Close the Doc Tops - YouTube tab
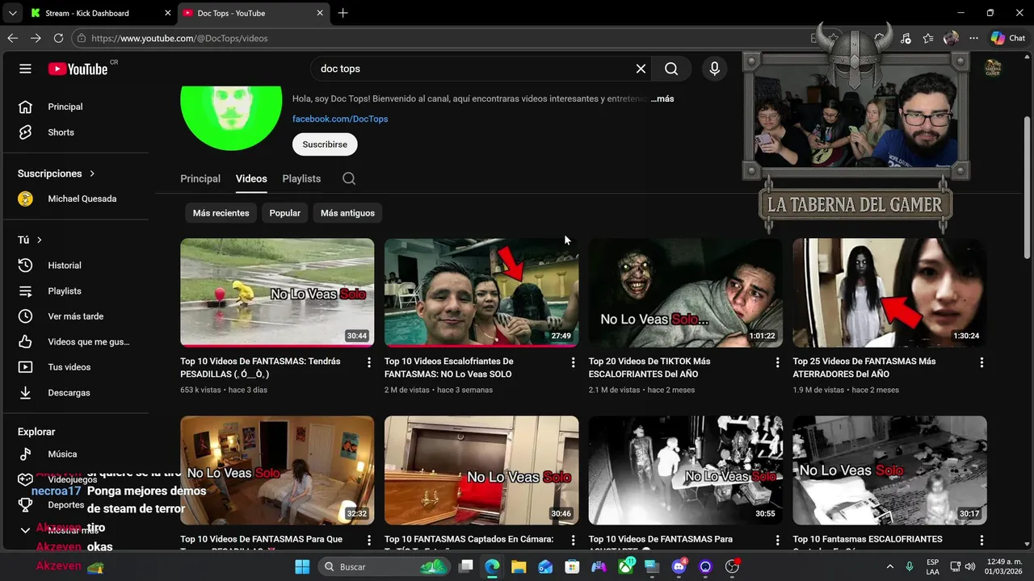Viewport: 1034px width, 581px height. (320, 13)
